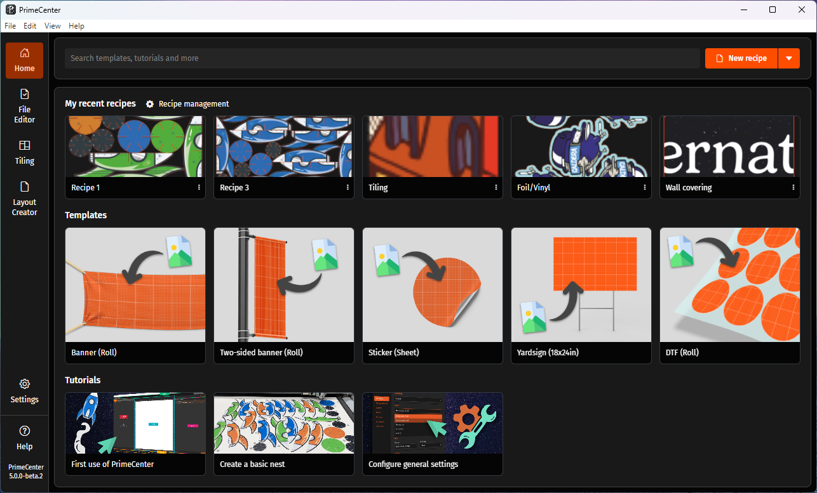The image size is (817, 493).
Task: Open the File Editor sidebar item
Action: 24,106
